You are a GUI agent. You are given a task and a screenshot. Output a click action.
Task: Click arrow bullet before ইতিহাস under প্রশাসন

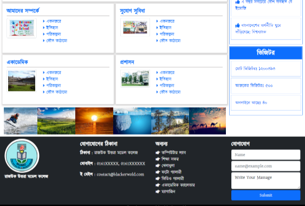[x=157, y=79]
